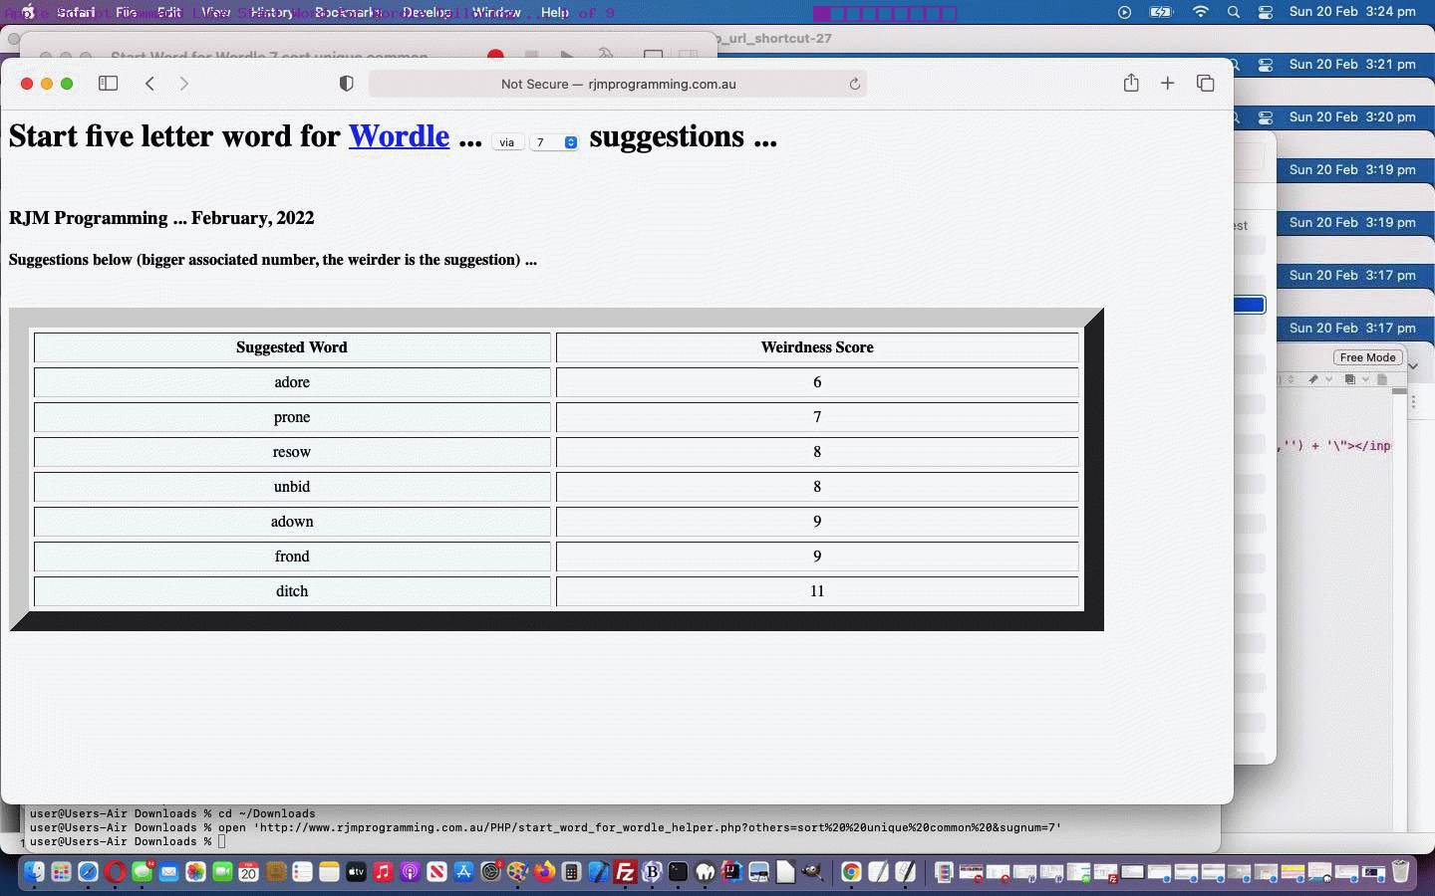Select the 'unbid' table cell
1435x896 pixels.
[x=292, y=487]
